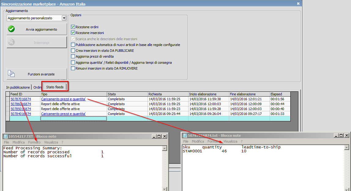Sort by the Stato column header
Viewport: 351px width, 191px height.
tap(127, 94)
